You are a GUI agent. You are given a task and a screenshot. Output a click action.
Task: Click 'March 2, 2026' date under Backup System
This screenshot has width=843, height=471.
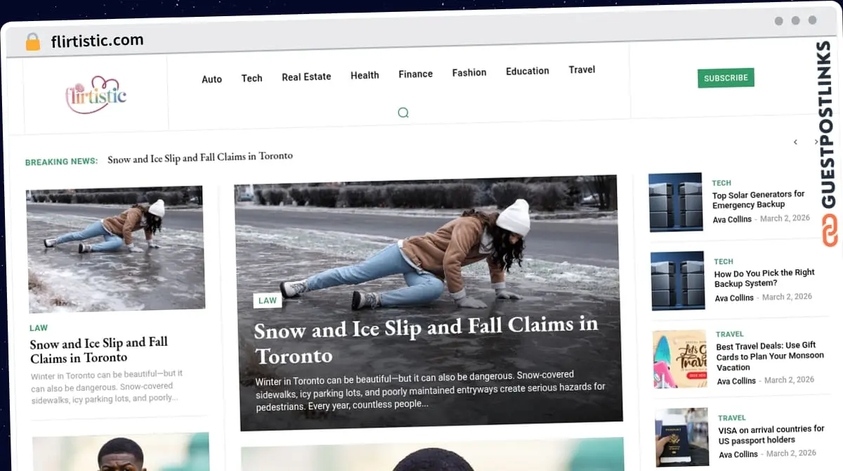[x=787, y=297]
